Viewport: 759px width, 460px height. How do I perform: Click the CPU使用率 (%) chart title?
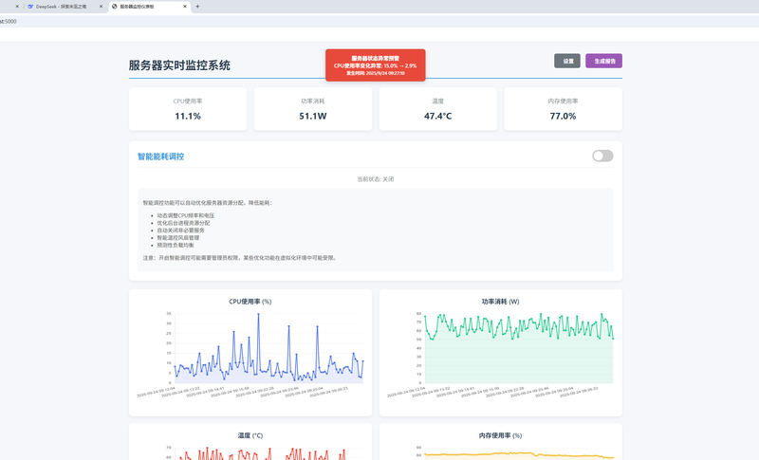[250, 302]
